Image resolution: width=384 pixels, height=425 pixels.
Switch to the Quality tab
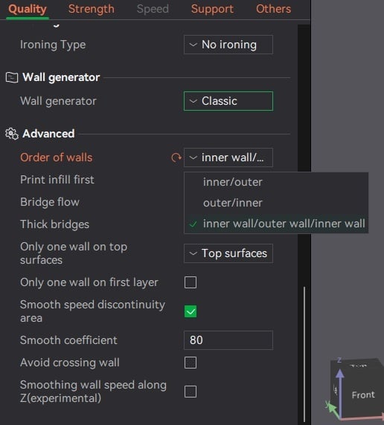pos(28,9)
